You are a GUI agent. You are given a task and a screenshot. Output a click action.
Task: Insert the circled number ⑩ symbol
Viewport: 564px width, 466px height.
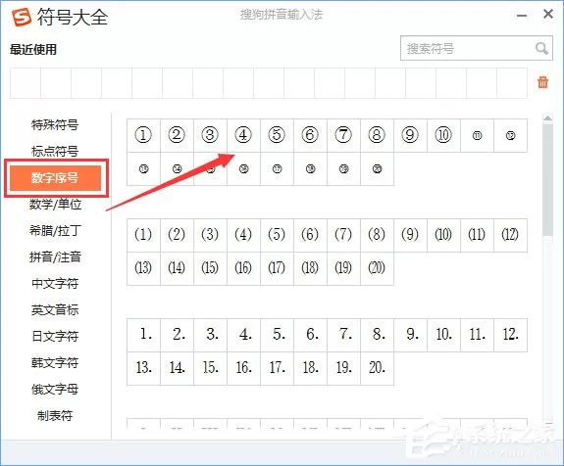(443, 135)
